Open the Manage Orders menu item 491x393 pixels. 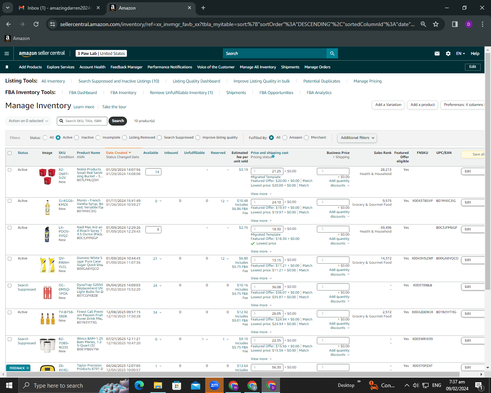pos(317,67)
